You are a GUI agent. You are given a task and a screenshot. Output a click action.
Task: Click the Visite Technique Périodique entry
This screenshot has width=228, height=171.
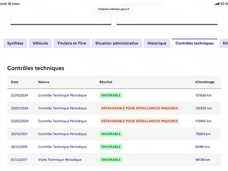point(60,160)
